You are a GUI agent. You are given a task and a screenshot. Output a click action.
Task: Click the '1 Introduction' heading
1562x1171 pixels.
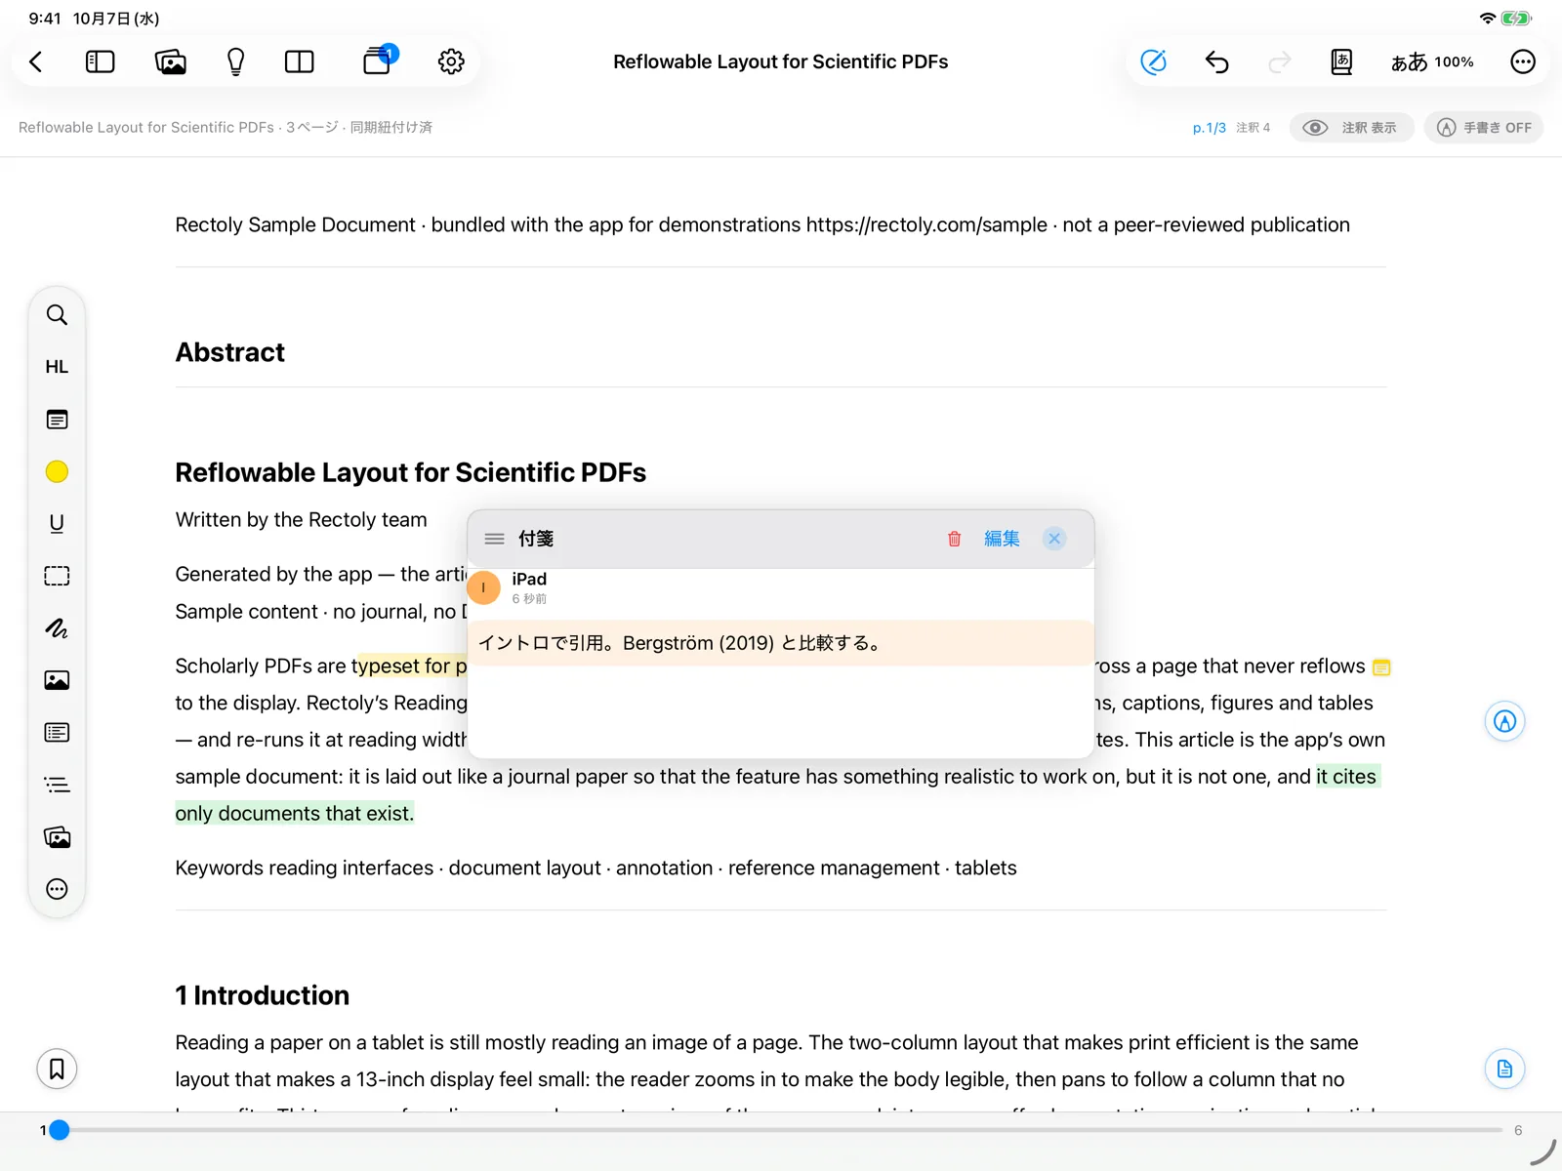coord(262,995)
